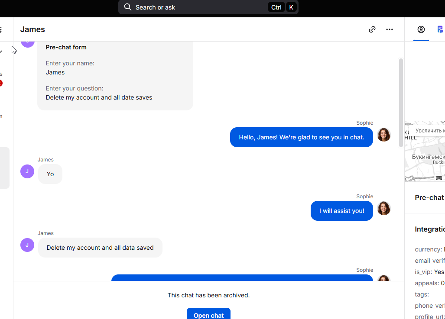Click the Integration section heading

click(x=430, y=229)
